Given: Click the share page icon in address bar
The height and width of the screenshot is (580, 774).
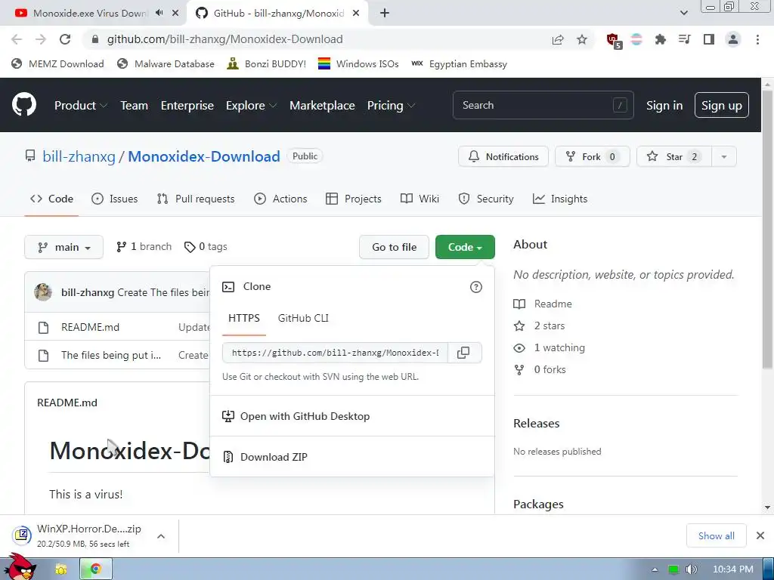Looking at the screenshot, I should pyautogui.click(x=558, y=39).
